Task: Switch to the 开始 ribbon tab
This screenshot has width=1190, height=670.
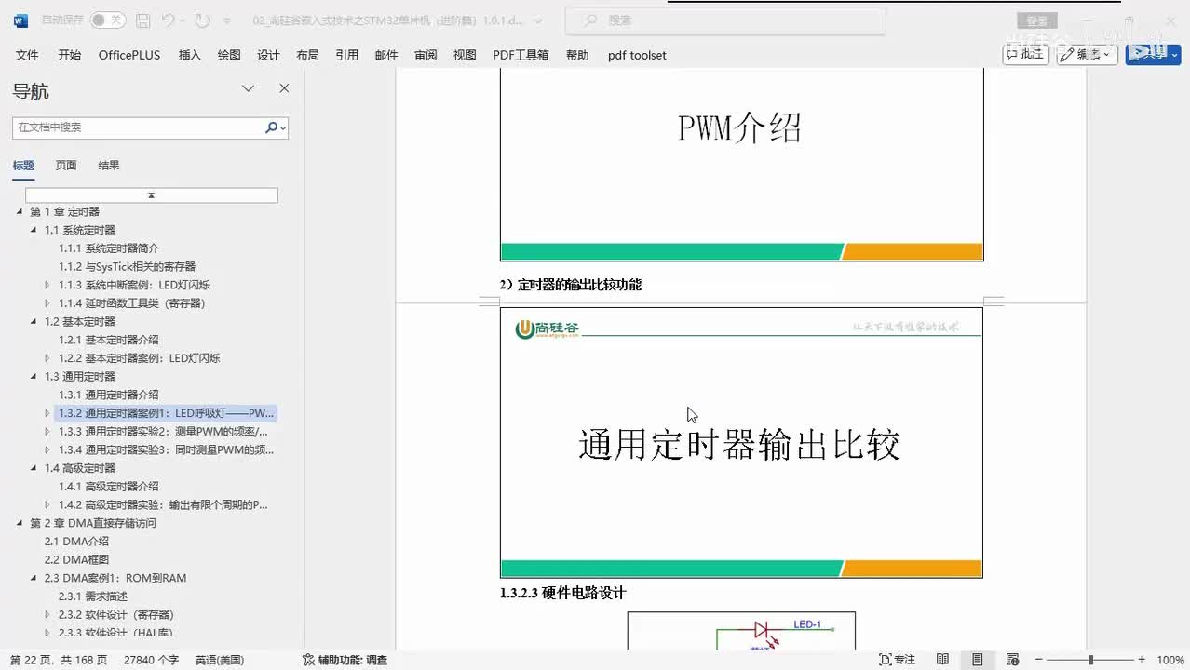Action: [70, 55]
